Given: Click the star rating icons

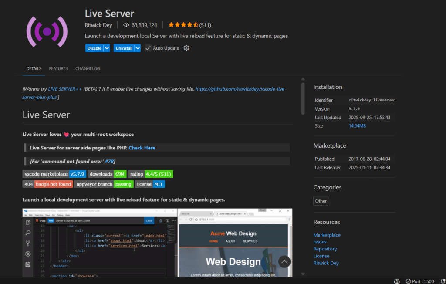Looking at the screenshot, I should pyautogui.click(x=183, y=25).
